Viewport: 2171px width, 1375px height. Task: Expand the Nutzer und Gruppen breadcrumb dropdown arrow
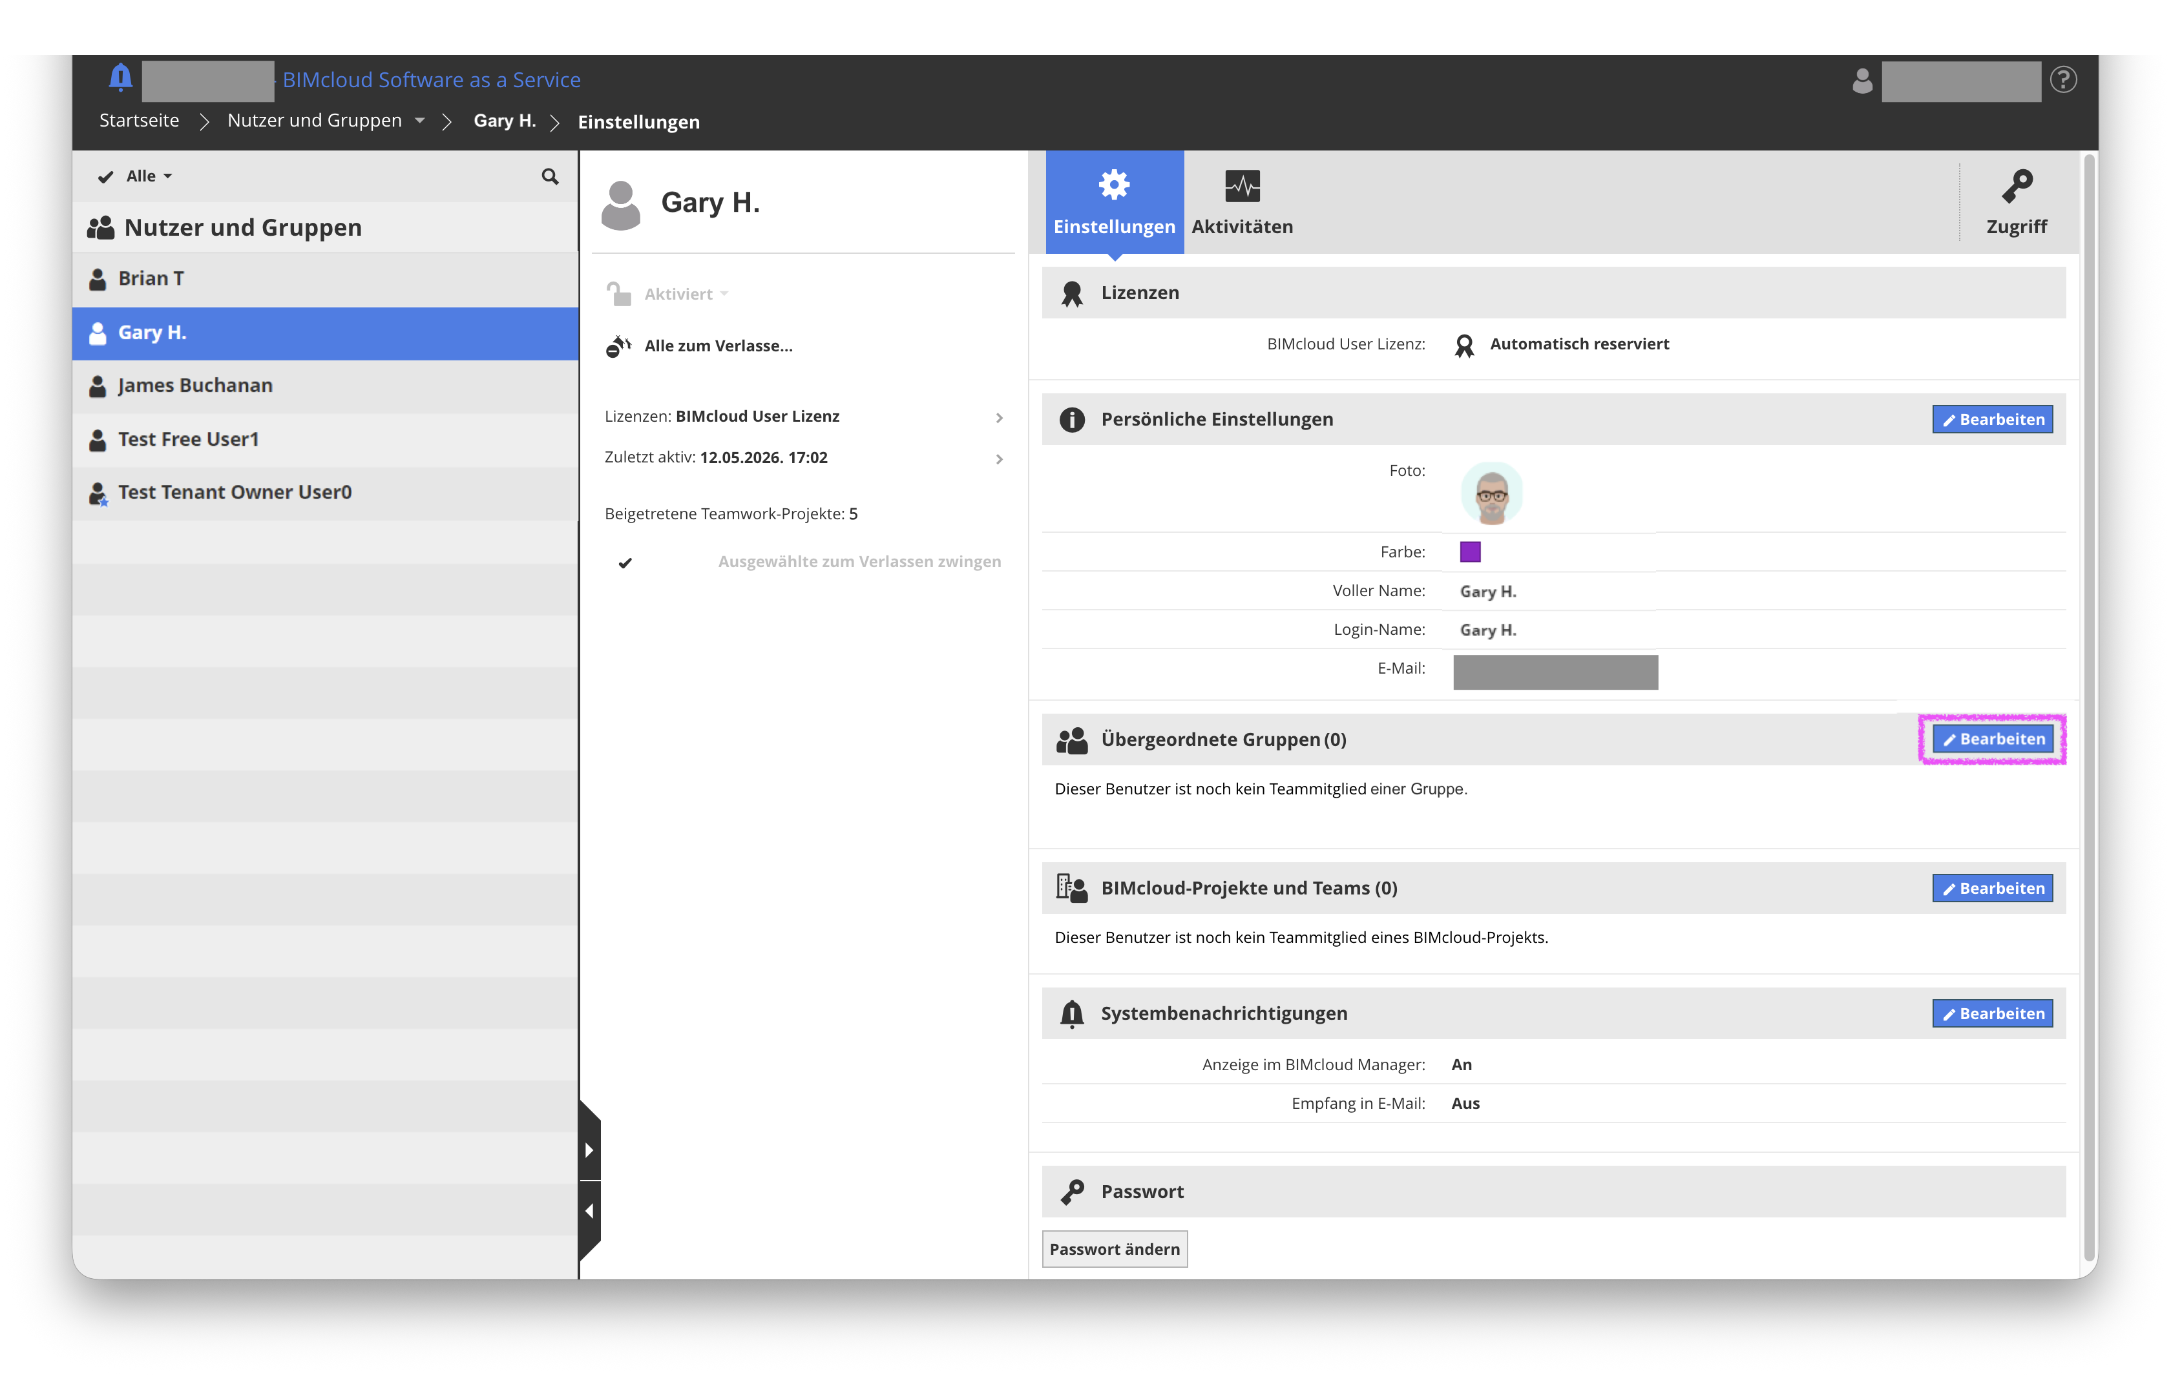(x=419, y=121)
